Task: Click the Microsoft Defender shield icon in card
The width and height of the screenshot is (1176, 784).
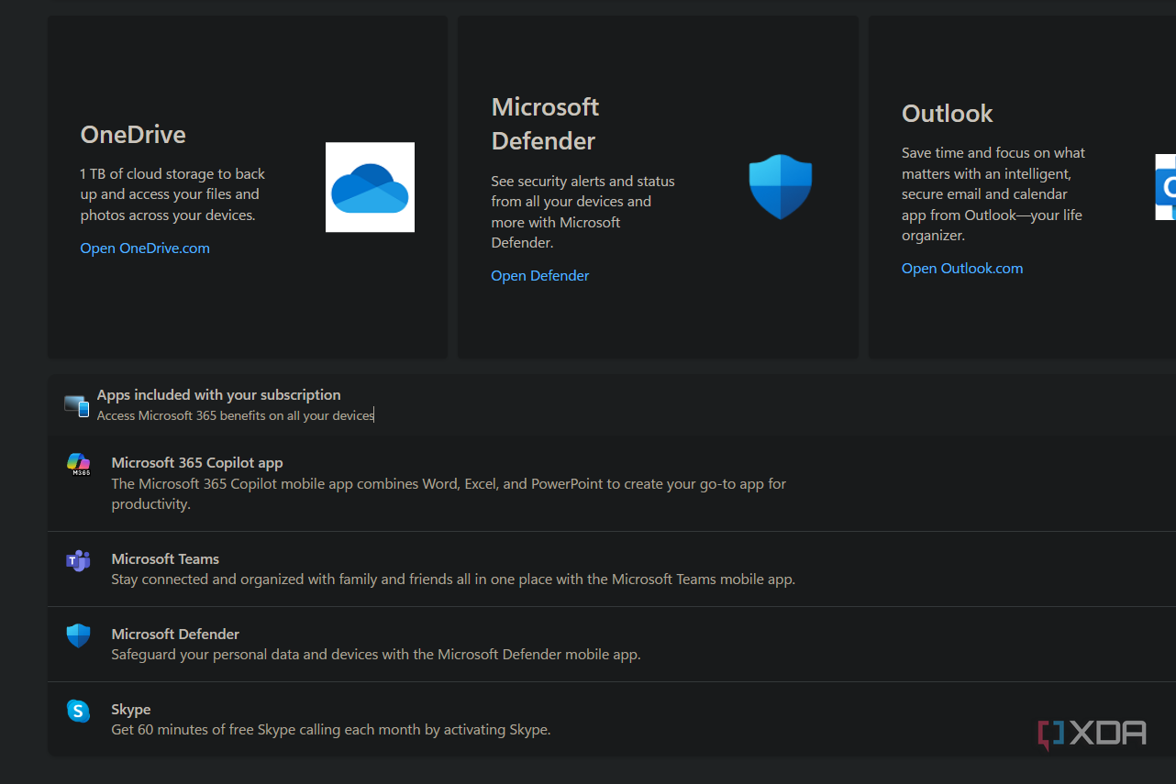Action: (781, 187)
